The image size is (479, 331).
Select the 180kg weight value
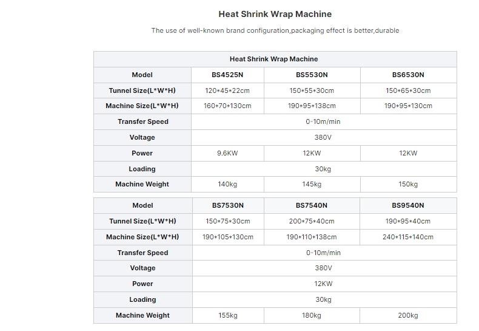pyautogui.click(x=312, y=315)
